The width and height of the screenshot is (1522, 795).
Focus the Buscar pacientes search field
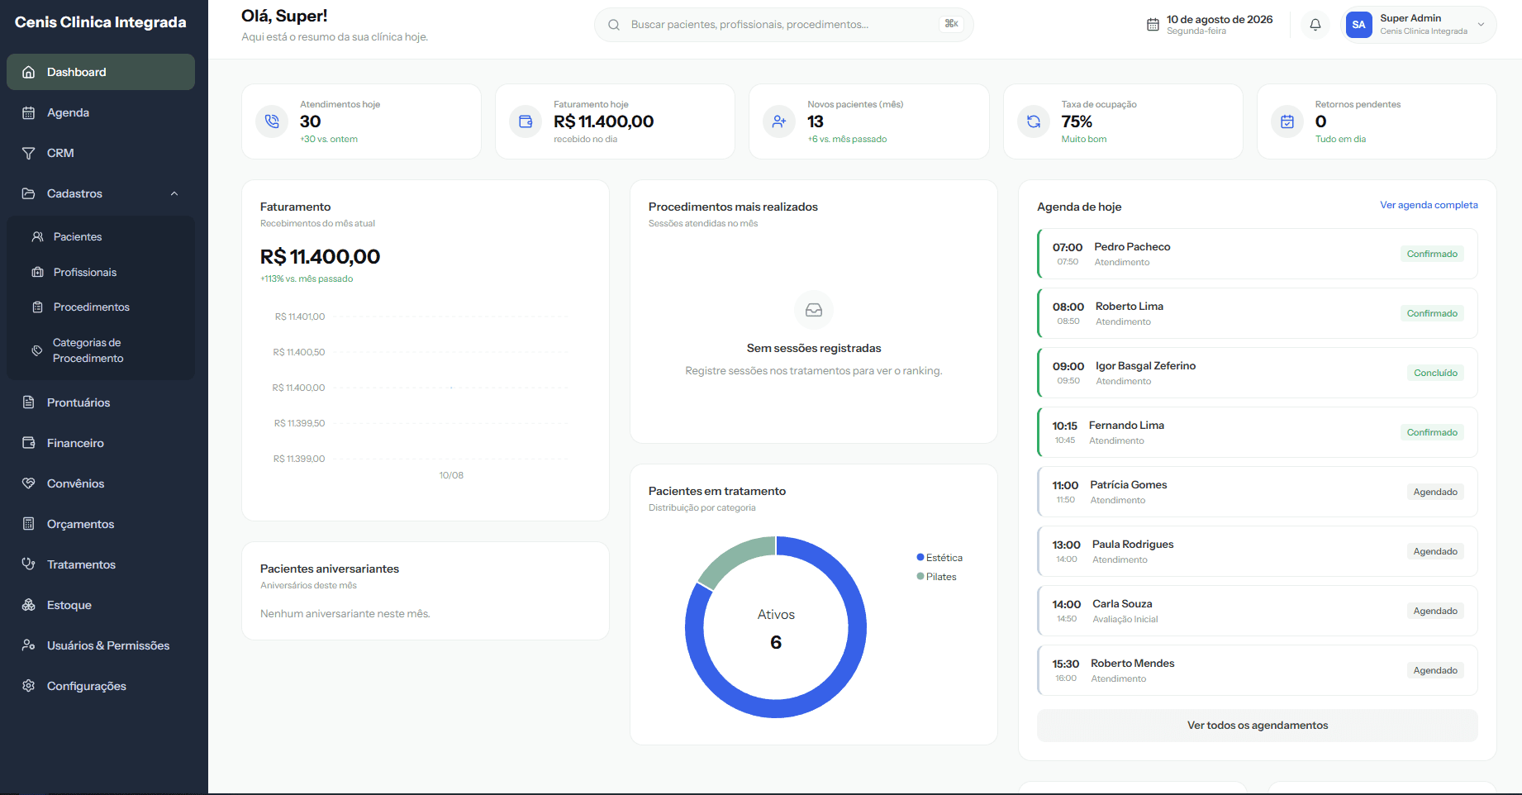click(783, 25)
